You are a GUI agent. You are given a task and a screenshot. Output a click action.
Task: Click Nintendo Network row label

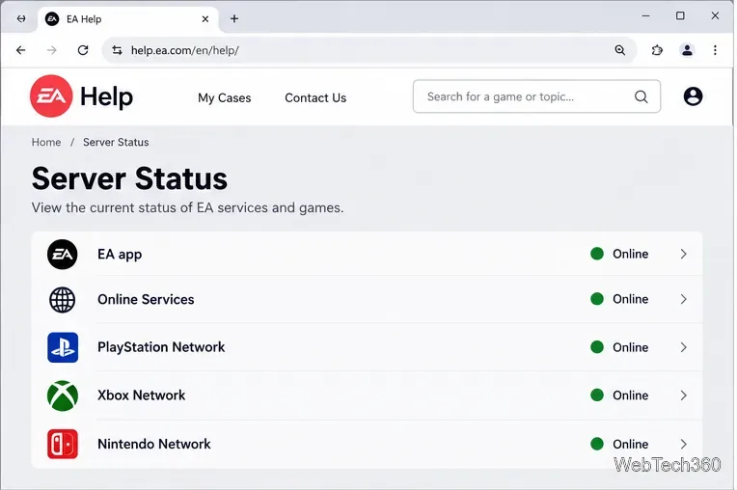[x=154, y=444]
